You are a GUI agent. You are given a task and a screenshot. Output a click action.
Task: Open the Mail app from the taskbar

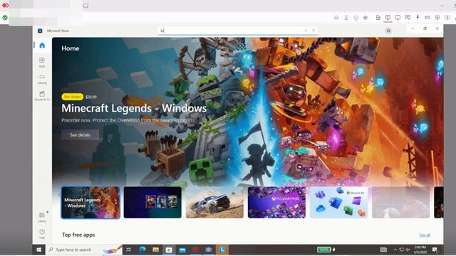(x=182, y=250)
